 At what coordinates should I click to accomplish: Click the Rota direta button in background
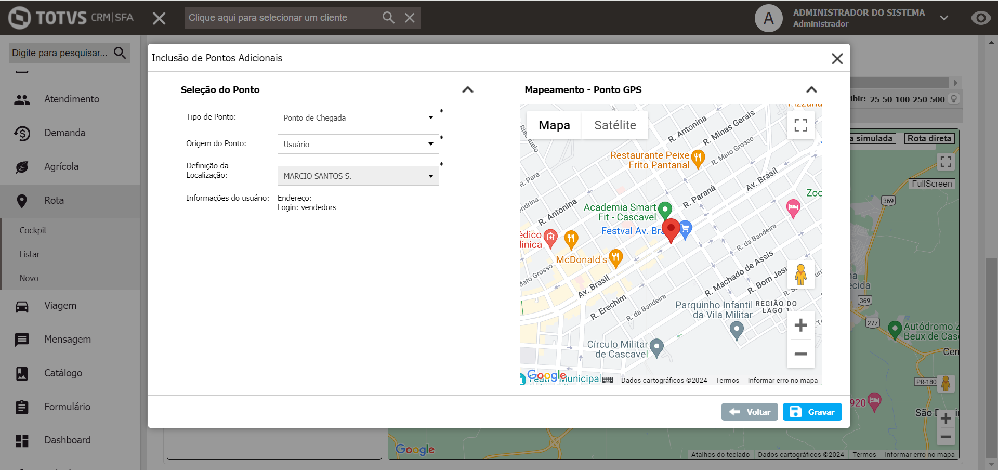coord(929,138)
